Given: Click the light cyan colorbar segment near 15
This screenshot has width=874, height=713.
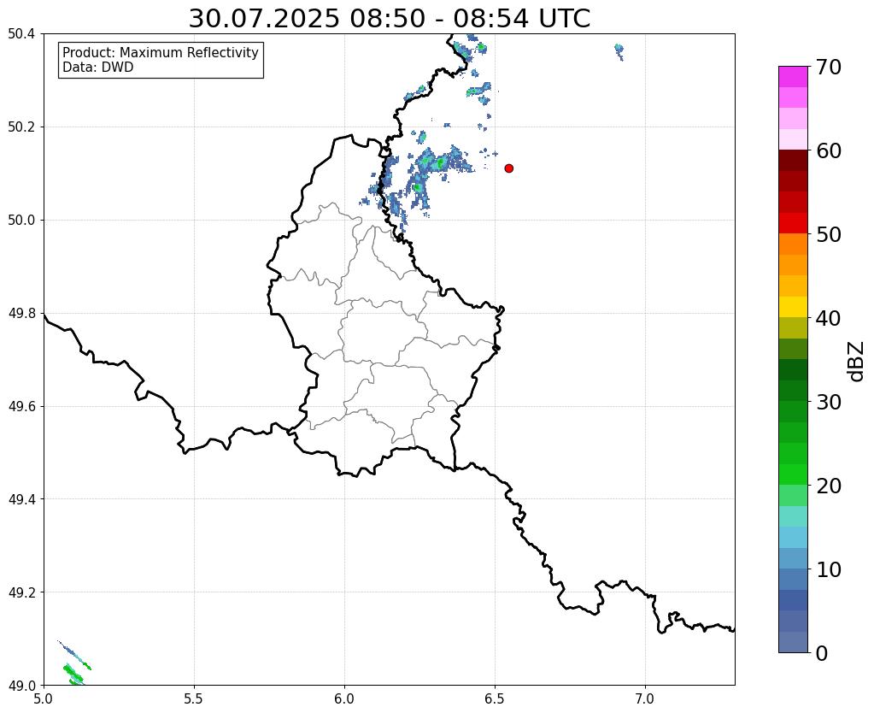Looking at the screenshot, I should [793, 516].
